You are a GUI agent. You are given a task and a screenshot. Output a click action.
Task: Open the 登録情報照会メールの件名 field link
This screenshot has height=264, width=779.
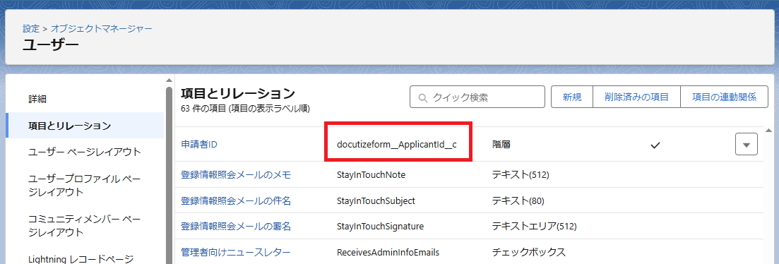click(236, 201)
